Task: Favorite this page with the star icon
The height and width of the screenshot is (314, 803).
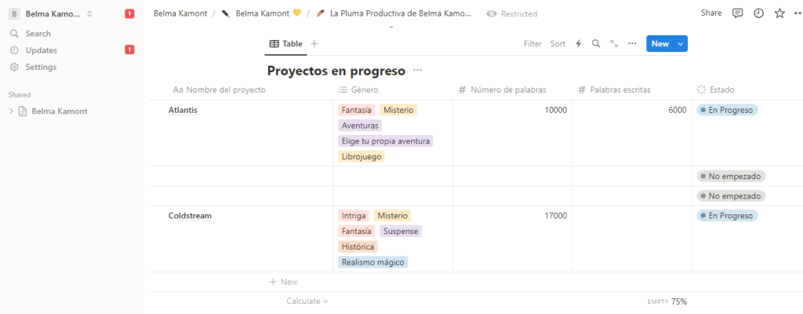Action: point(779,13)
